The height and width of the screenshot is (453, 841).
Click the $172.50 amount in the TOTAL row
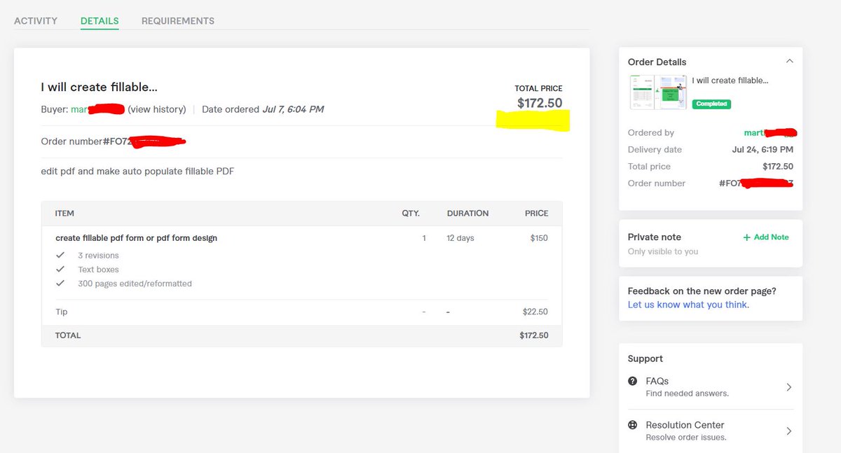534,335
